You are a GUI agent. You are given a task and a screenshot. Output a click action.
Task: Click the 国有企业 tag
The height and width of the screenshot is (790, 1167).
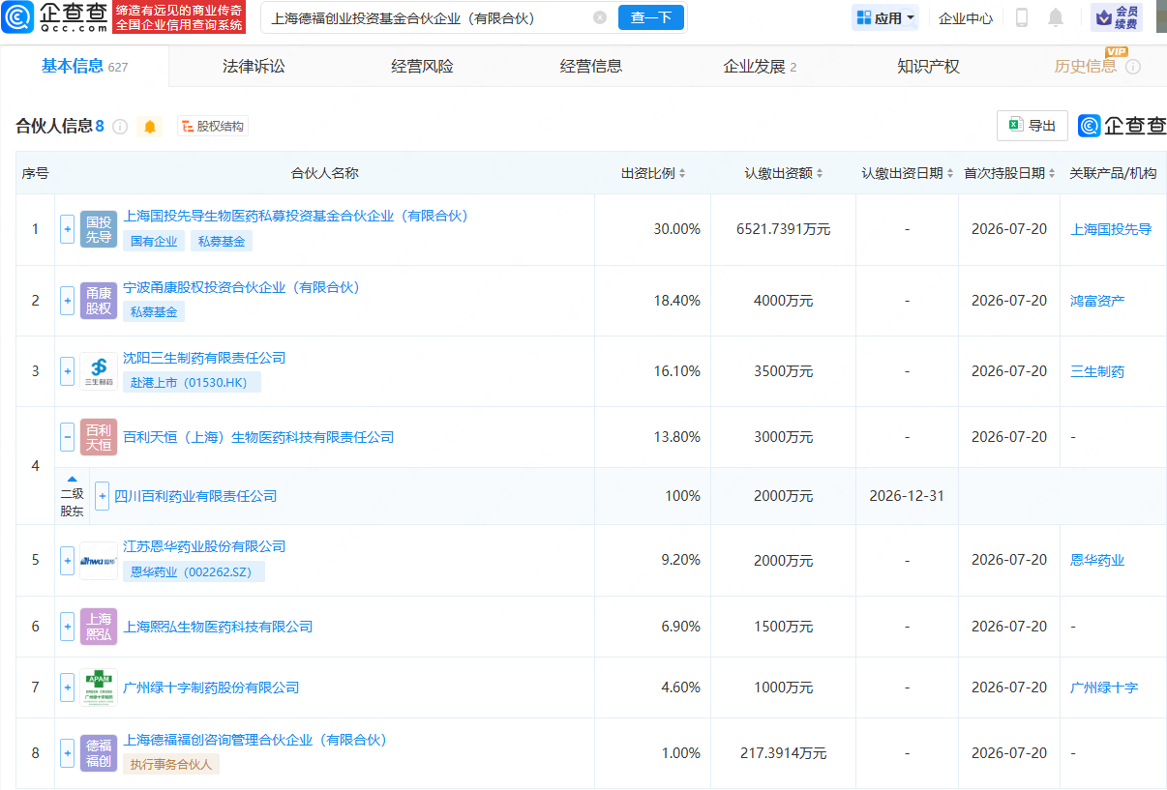[154, 242]
